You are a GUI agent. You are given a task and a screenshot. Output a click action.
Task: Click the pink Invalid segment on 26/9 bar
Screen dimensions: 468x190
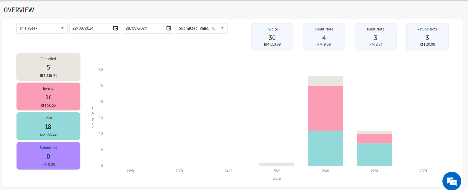(x=325, y=108)
